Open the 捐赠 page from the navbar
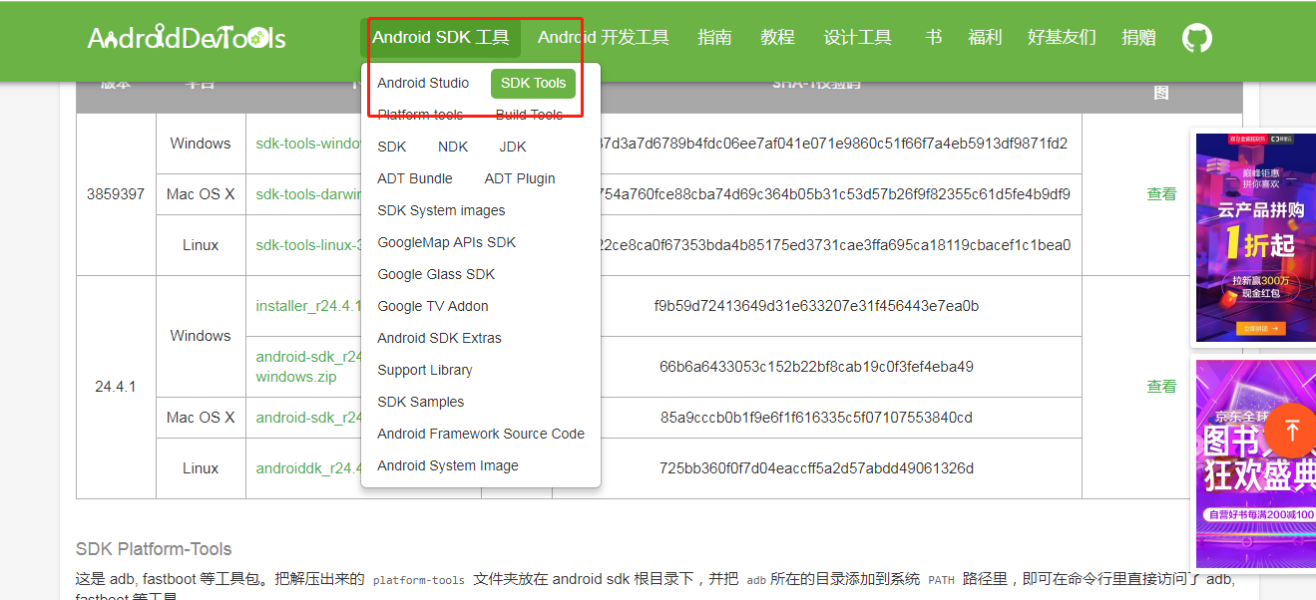This screenshot has width=1316, height=600. (x=1137, y=37)
